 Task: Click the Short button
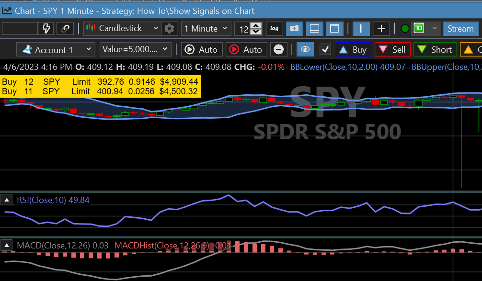(435, 49)
